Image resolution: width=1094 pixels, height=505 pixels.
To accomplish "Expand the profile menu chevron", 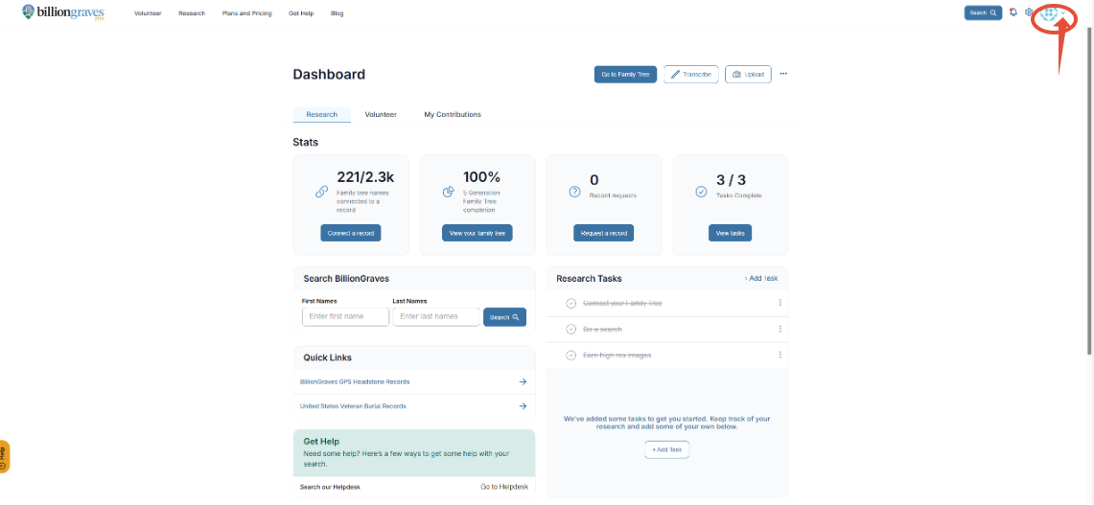I will [1063, 13].
